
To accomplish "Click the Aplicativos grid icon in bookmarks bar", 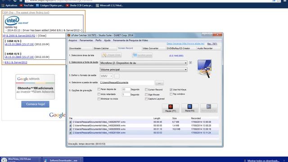I will click(3, 5).
